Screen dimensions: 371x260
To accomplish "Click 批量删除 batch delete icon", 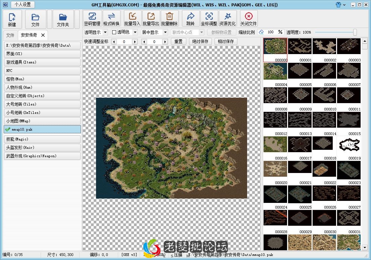I will (x=170, y=18).
